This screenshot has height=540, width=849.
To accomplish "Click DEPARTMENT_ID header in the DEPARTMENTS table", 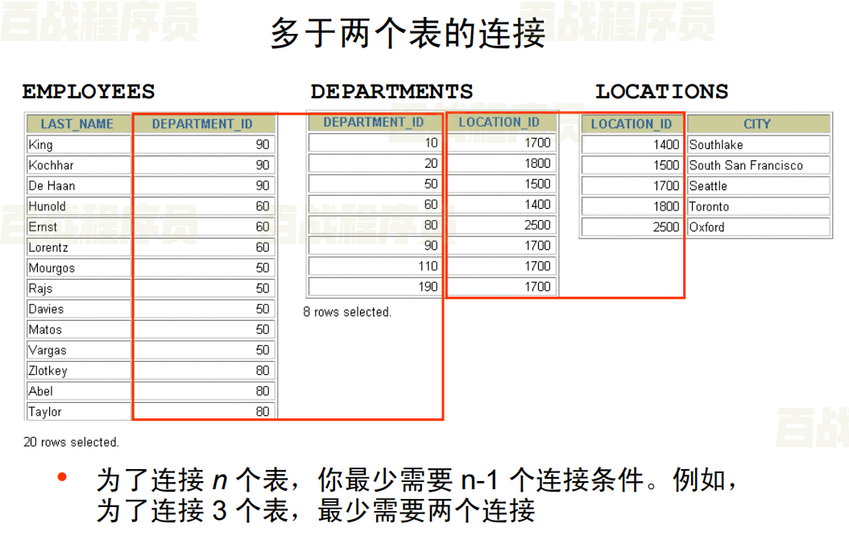I will [374, 123].
